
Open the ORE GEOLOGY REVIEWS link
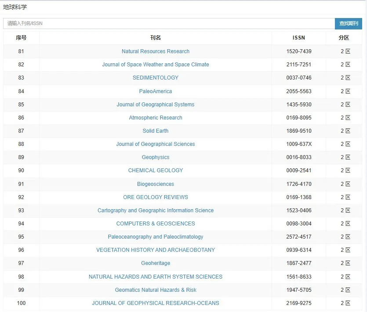156,197
